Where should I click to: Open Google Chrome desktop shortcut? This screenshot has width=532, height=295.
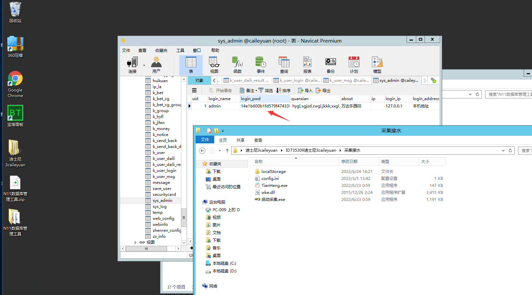[x=15, y=84]
